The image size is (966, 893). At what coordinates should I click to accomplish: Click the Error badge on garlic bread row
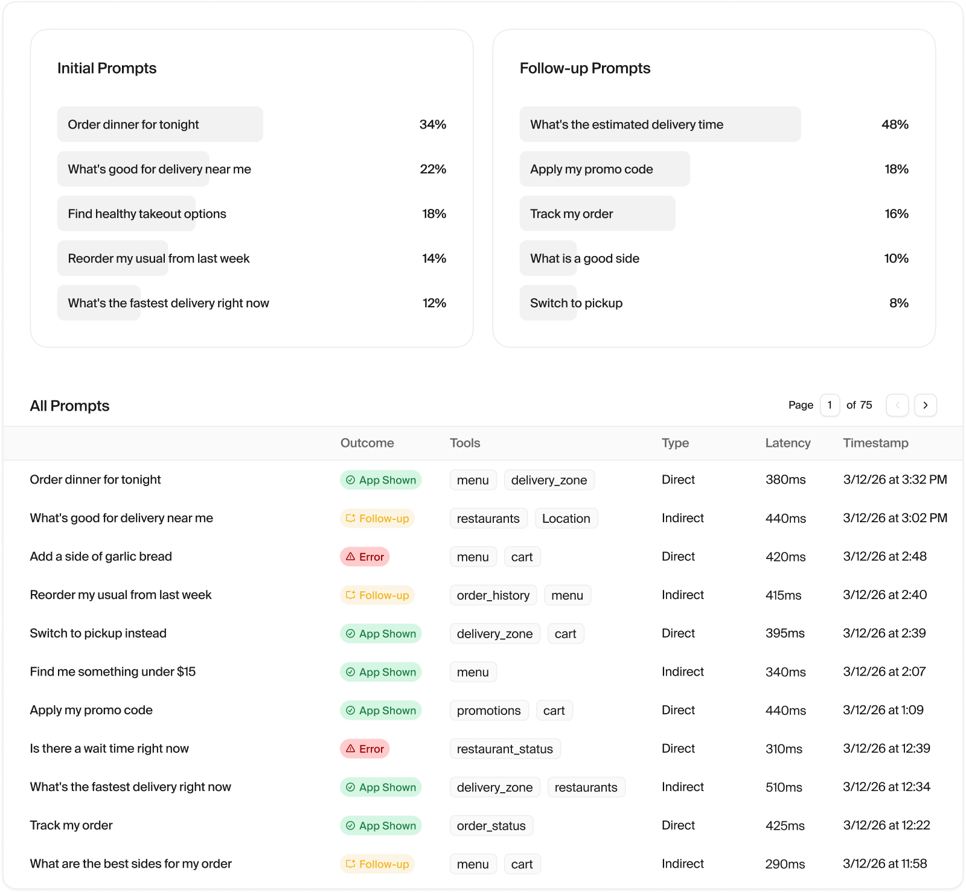pos(365,557)
